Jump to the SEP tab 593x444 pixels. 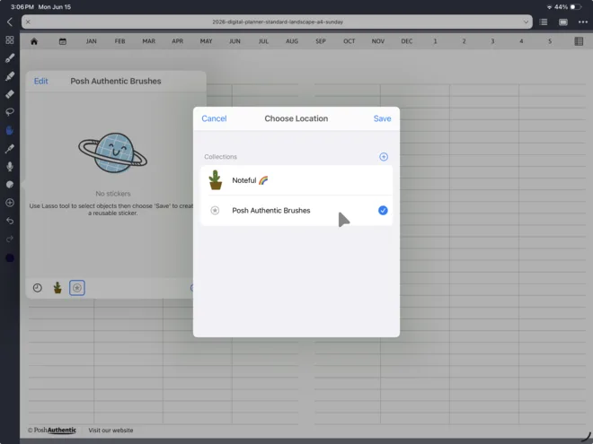321,41
